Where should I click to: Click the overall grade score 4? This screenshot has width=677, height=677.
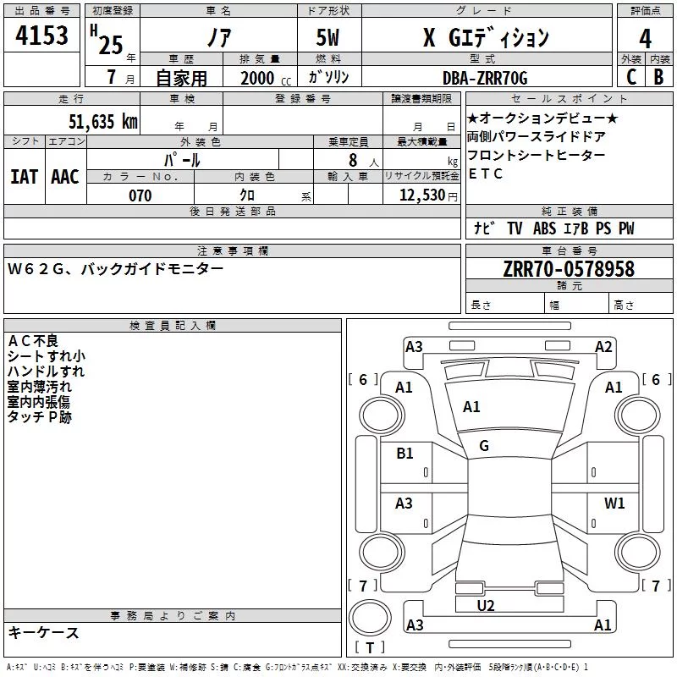pyautogui.click(x=645, y=38)
